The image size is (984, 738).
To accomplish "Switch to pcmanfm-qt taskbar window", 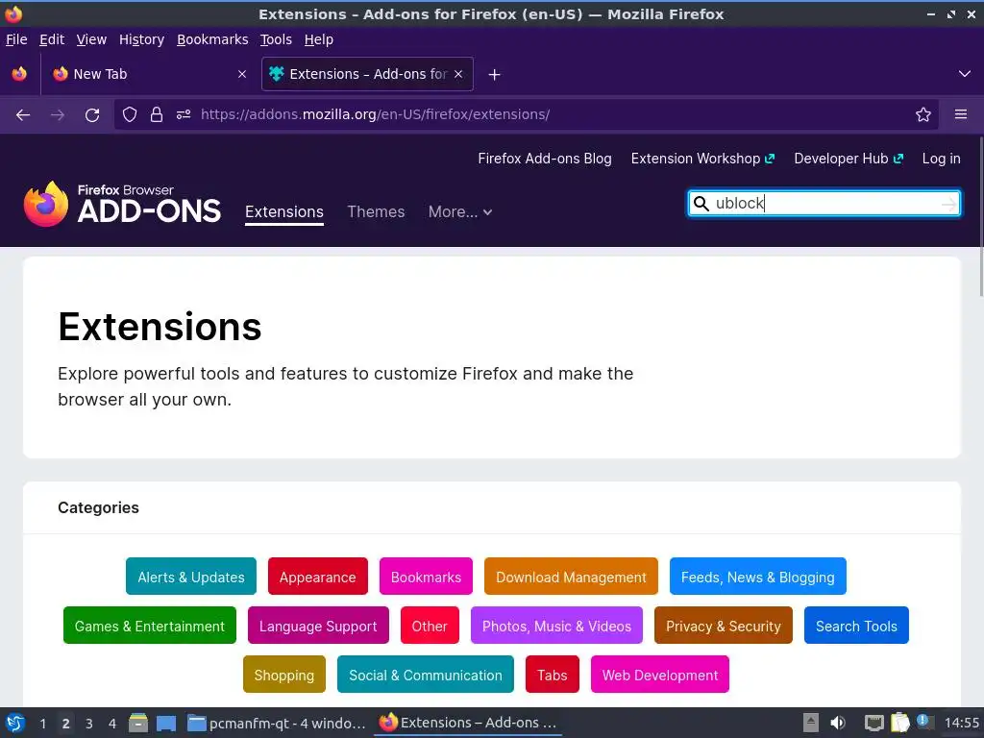I will (277, 723).
